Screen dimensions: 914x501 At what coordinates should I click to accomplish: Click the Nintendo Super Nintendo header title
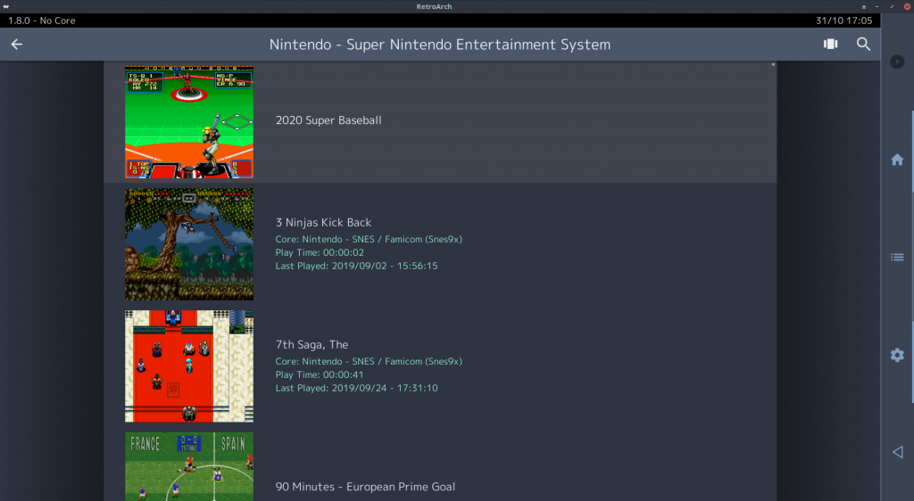(439, 45)
